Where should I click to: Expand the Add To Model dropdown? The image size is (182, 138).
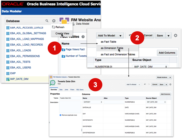pos(110,36)
